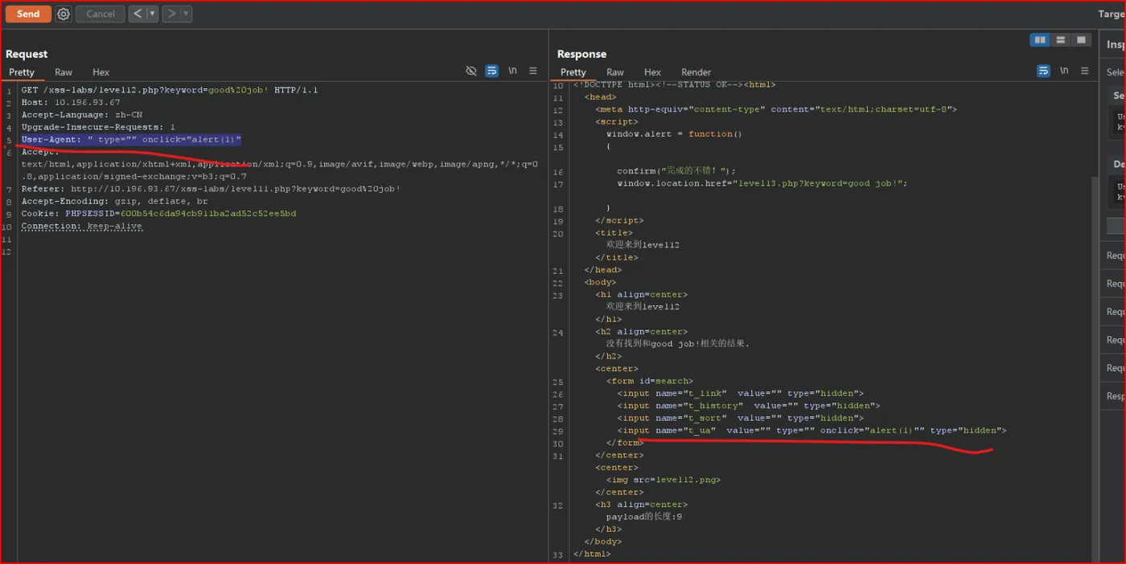Toggle non-printable characters \n in Response pane
1126x564 pixels.
point(1064,71)
